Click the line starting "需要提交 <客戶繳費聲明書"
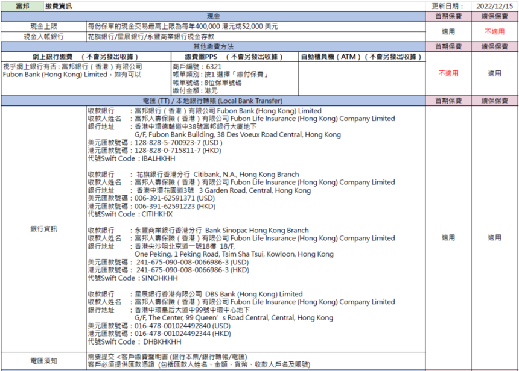 (168, 357)
